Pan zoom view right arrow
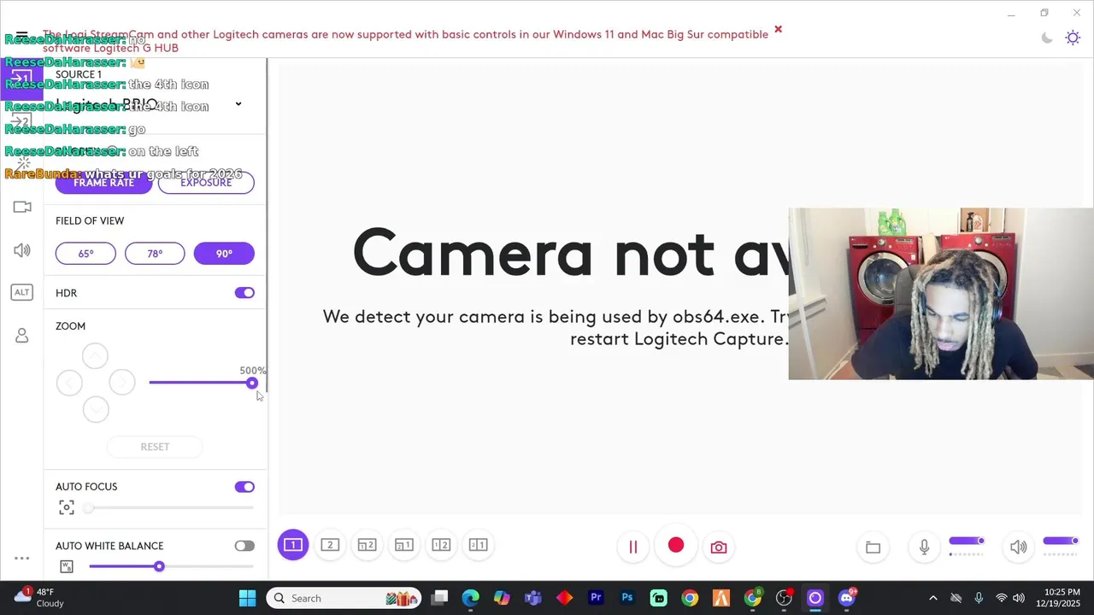The image size is (1094, 615). pos(122,383)
